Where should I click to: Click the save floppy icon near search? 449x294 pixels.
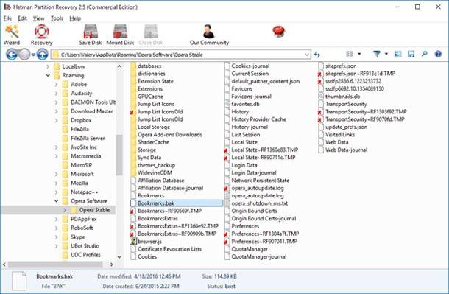(x=411, y=54)
